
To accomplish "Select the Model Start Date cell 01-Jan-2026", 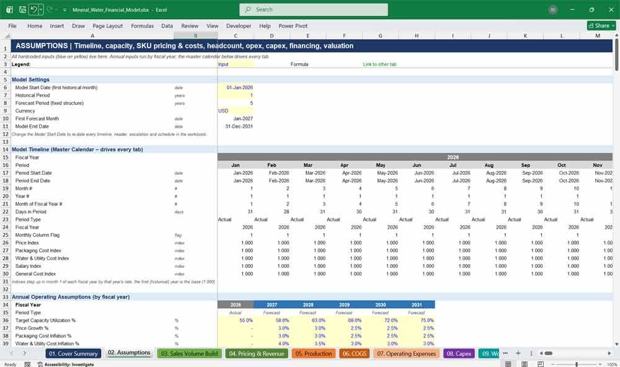I will click(x=236, y=87).
